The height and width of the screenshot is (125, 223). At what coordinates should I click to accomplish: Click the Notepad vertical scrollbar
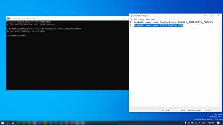tap(221, 64)
